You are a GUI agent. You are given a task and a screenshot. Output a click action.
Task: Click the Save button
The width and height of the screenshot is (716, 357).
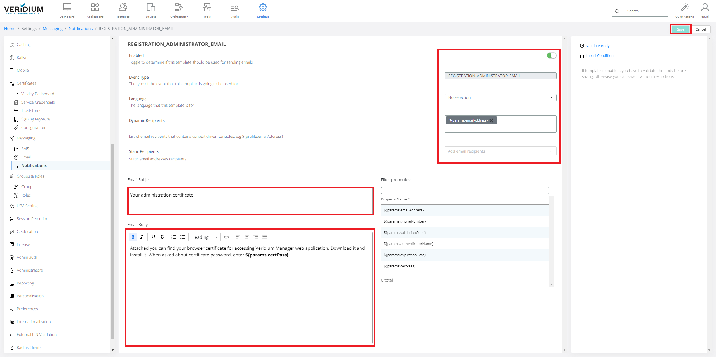point(680,29)
